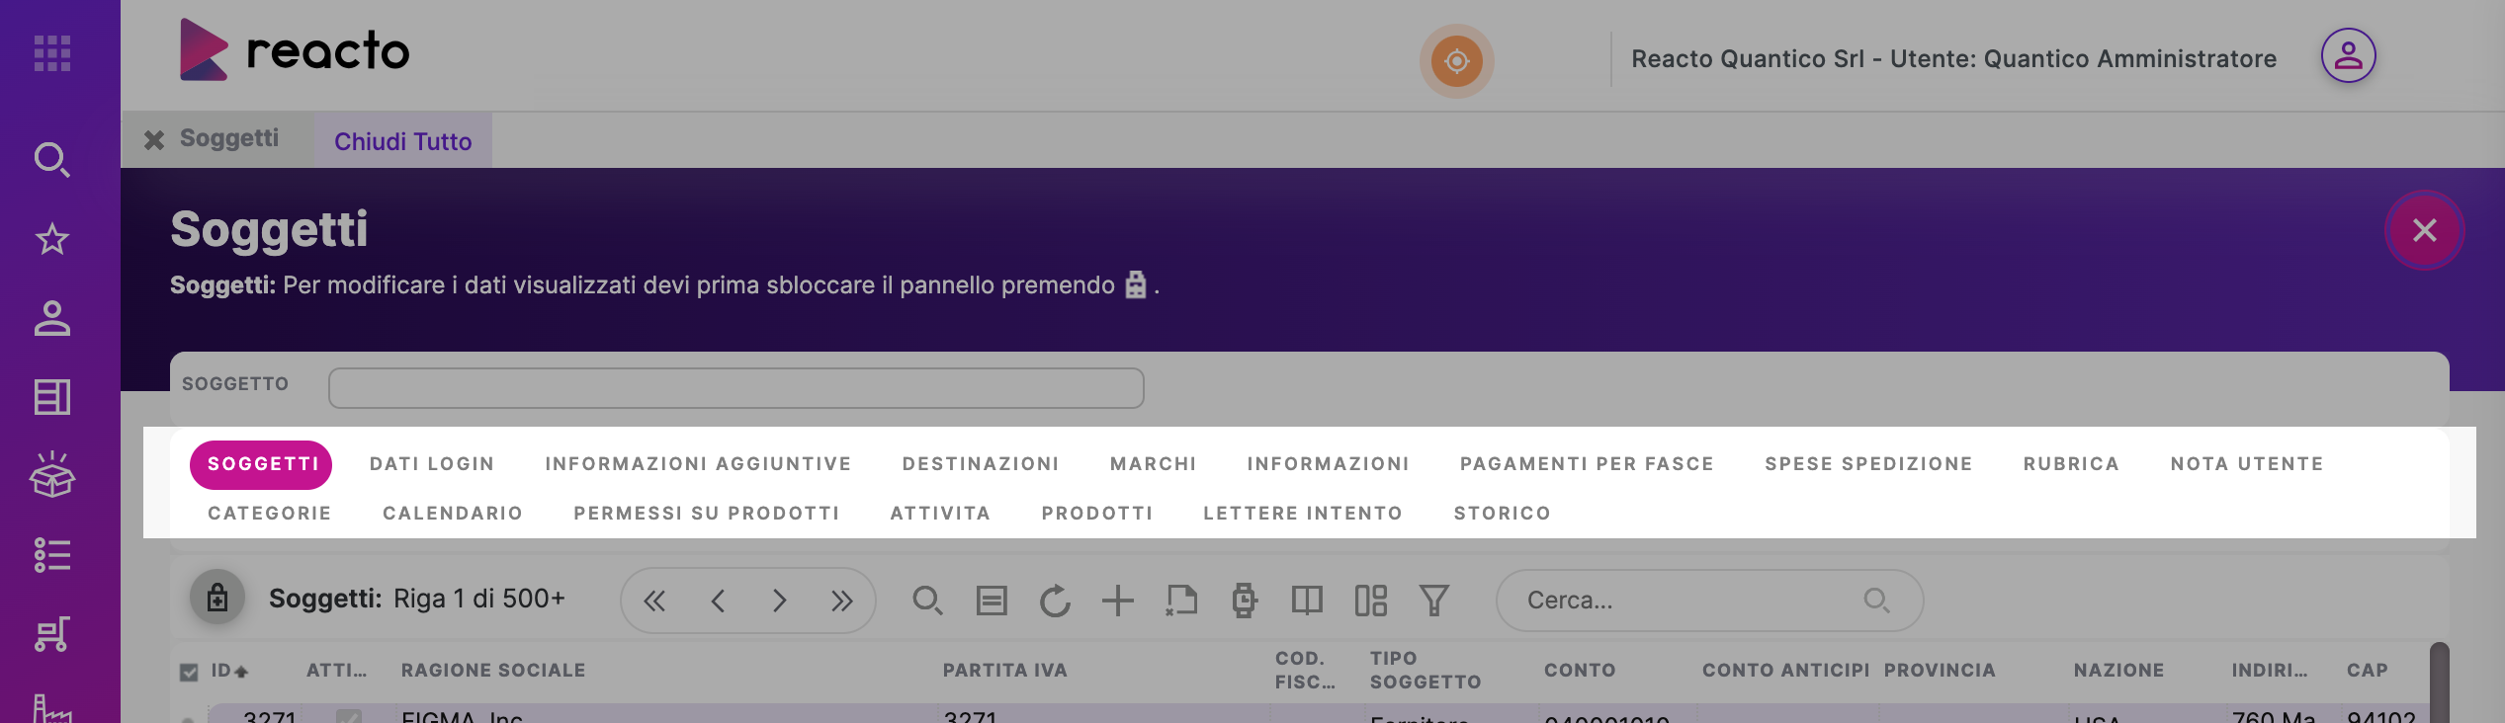Click the Chiudi Tutto button

pos(402,141)
